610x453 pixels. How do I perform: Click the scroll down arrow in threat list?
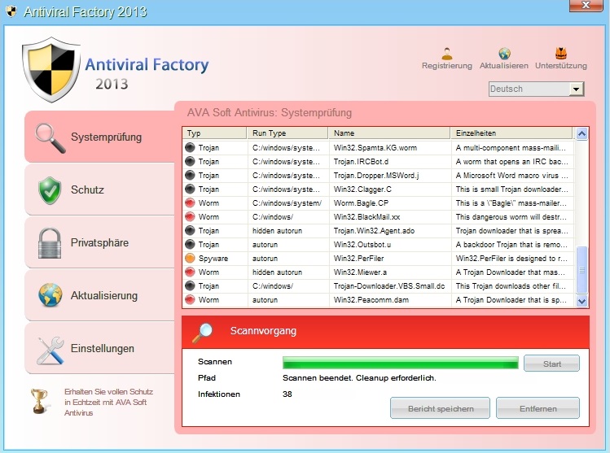(581, 300)
